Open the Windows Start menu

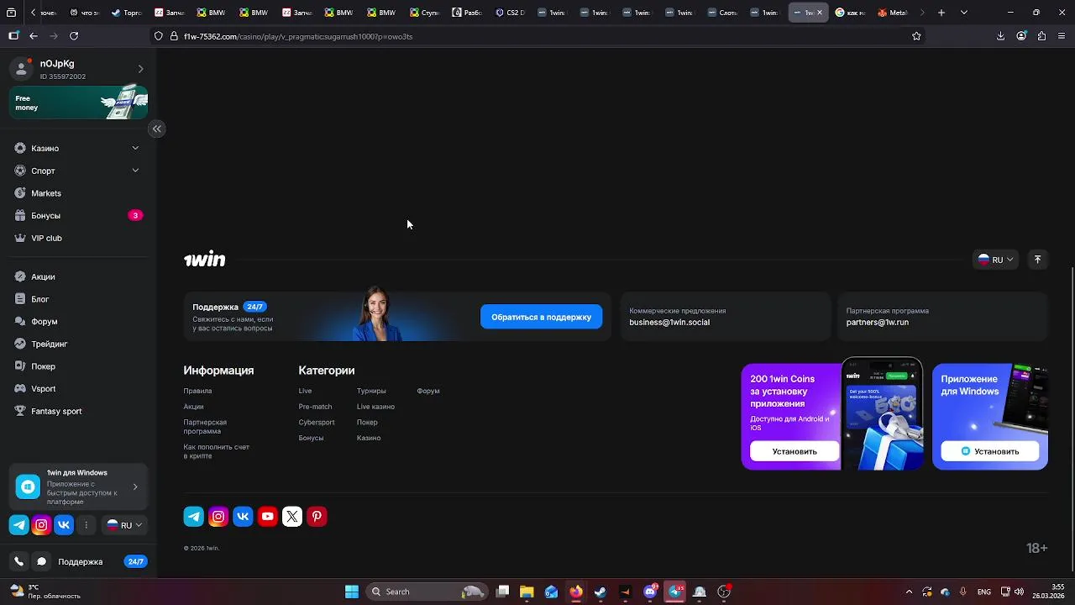(x=352, y=592)
